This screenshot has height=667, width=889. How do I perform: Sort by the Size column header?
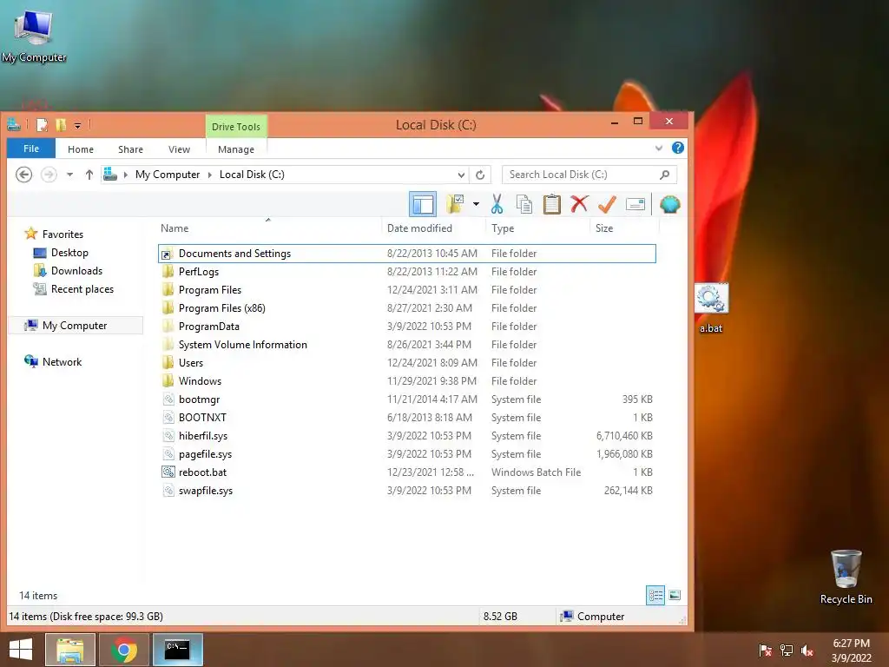(625, 228)
